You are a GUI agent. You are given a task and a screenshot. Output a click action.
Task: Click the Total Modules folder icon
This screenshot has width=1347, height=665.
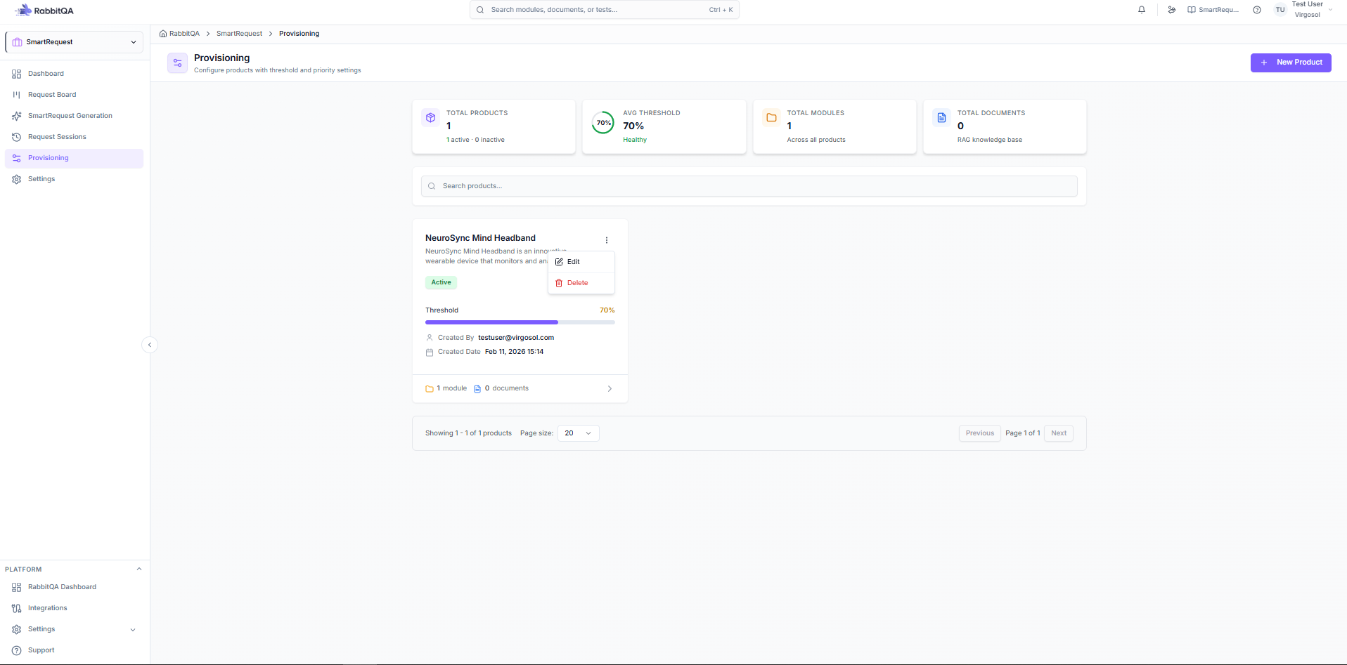771,118
